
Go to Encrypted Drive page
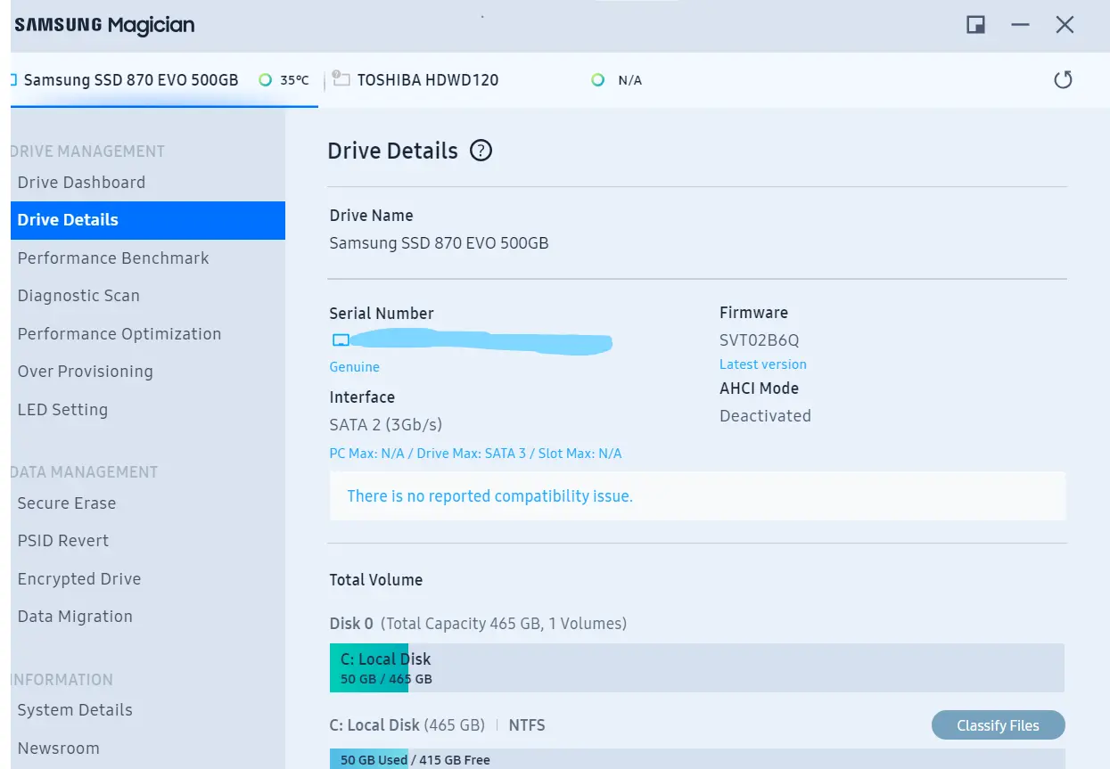tap(148, 579)
